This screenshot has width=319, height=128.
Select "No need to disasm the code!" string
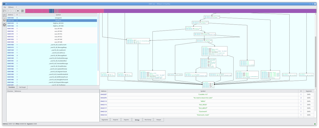(x=207, y=98)
